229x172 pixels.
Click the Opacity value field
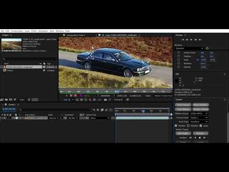click(203, 67)
